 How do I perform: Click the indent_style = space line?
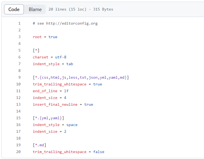[55, 125]
